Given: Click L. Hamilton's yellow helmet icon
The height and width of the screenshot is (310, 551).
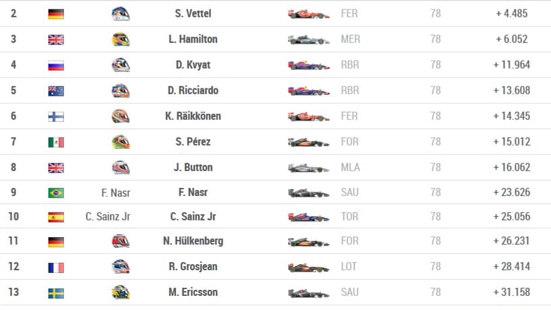Looking at the screenshot, I should tap(121, 39).
